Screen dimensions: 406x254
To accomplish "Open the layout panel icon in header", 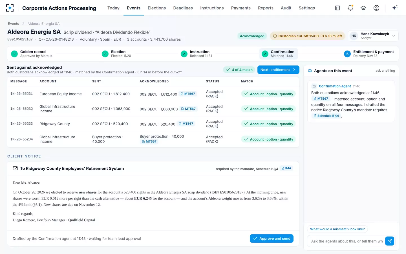I will point(337,8).
